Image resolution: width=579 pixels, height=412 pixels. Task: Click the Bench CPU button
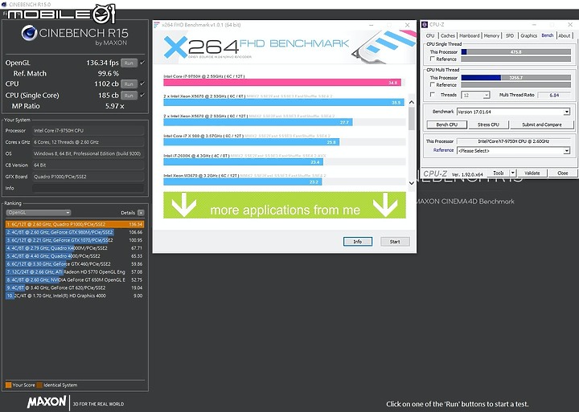click(447, 124)
